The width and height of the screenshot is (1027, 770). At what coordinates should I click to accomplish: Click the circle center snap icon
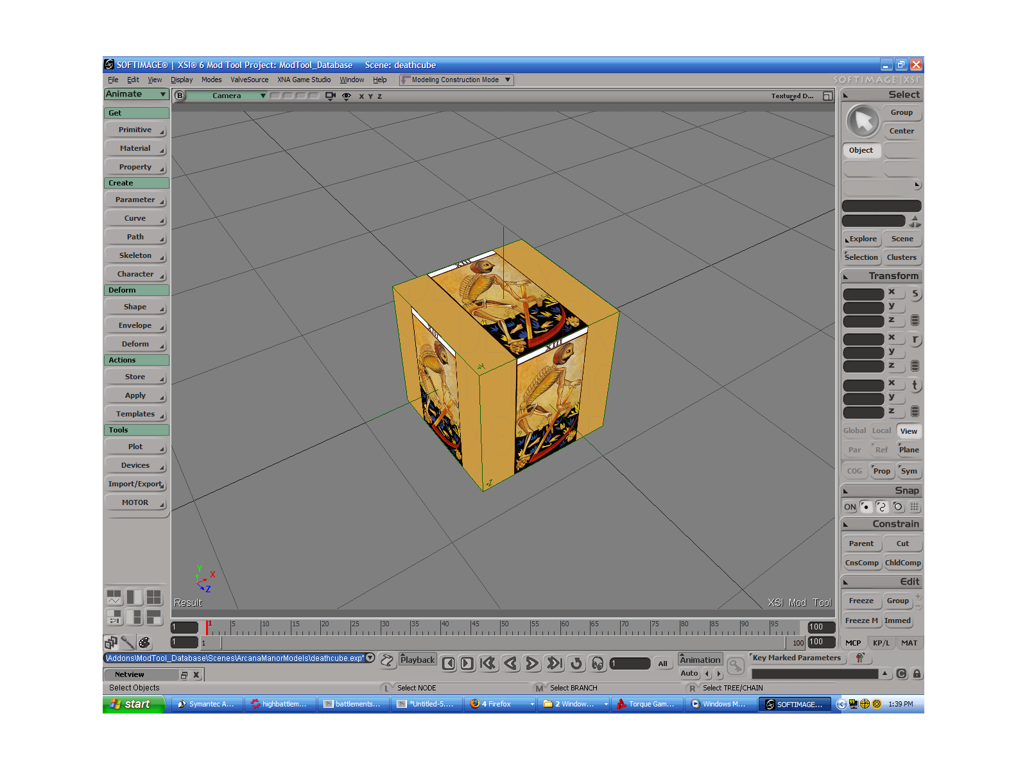coord(898,507)
